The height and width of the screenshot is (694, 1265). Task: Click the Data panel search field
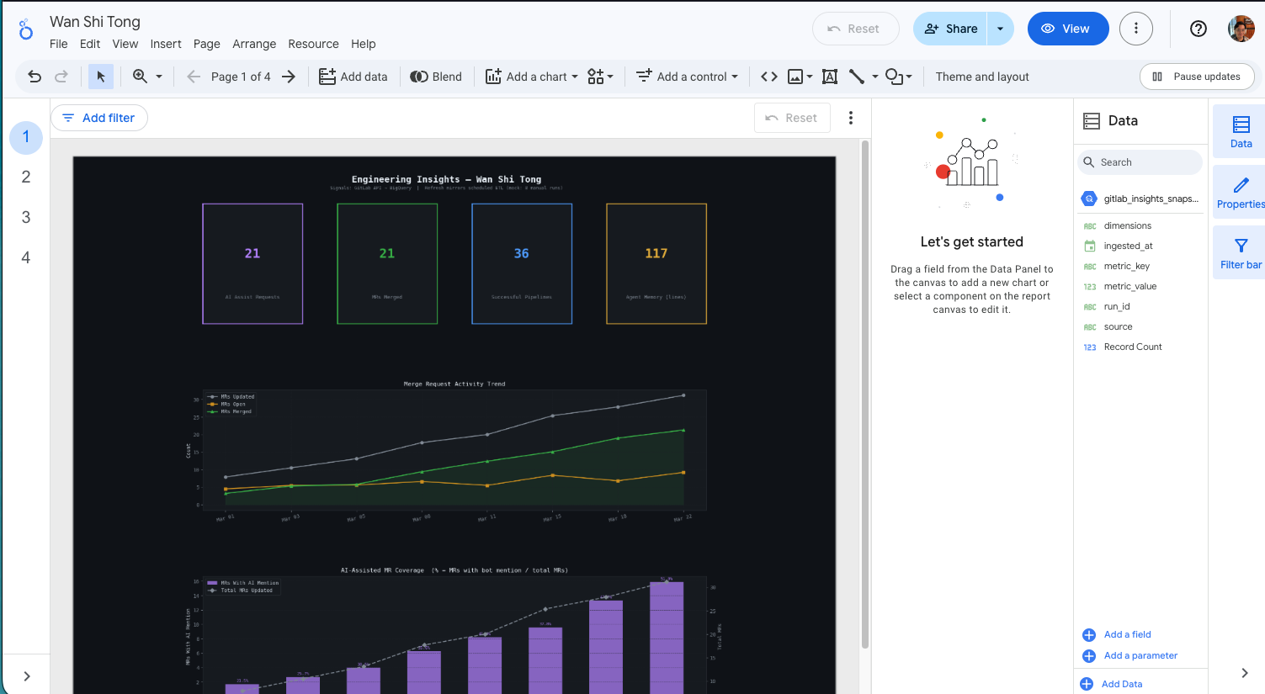click(x=1140, y=162)
